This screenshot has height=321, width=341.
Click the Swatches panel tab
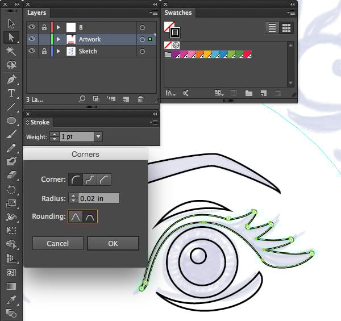[178, 12]
